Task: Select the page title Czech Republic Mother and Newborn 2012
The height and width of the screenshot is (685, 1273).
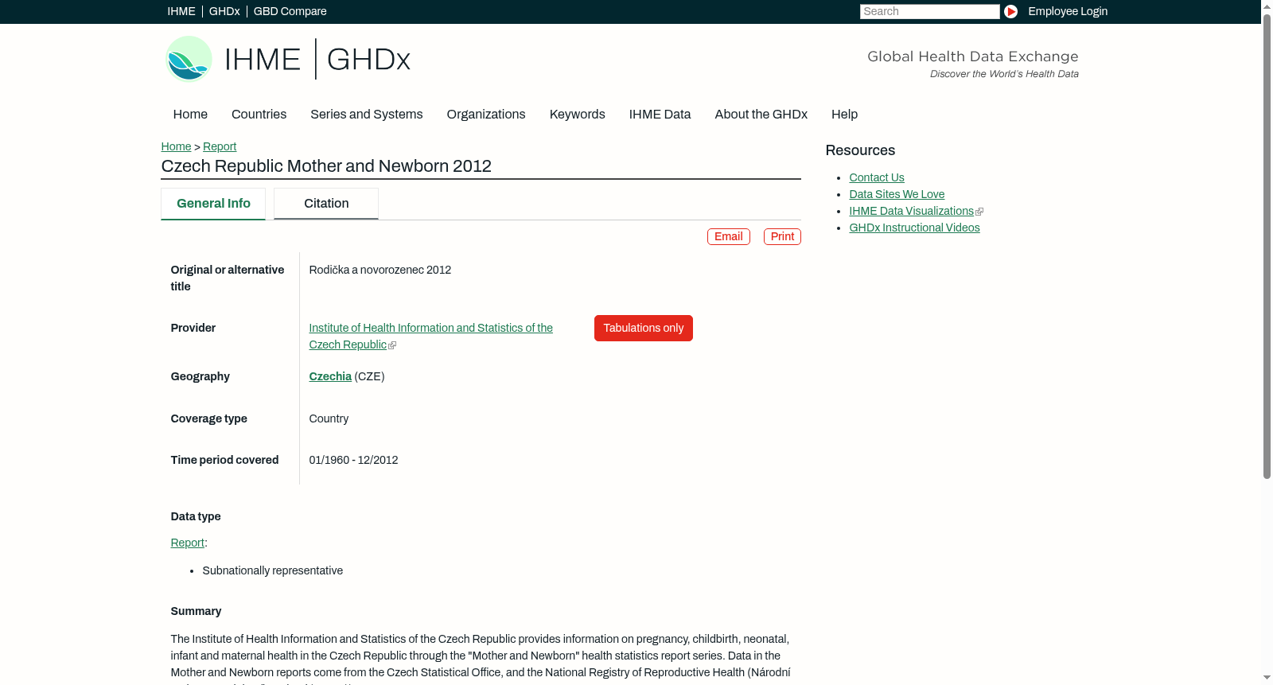Action: tap(326, 166)
